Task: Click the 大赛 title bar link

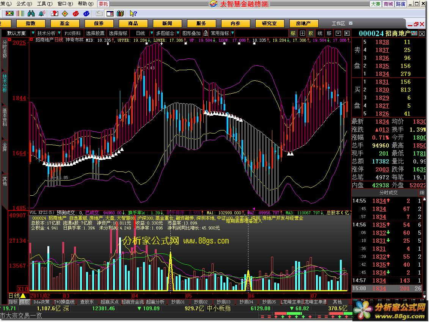Action: point(376,4)
